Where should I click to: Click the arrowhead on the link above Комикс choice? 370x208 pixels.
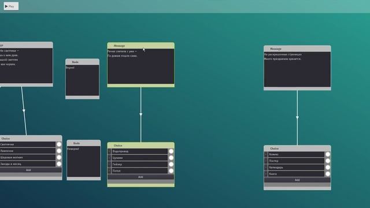(297, 117)
